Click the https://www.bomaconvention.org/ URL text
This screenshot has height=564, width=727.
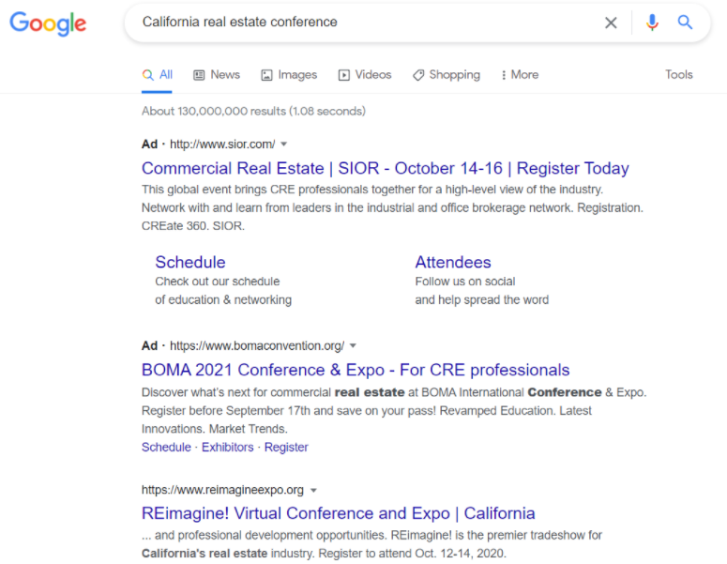pyautogui.click(x=257, y=345)
